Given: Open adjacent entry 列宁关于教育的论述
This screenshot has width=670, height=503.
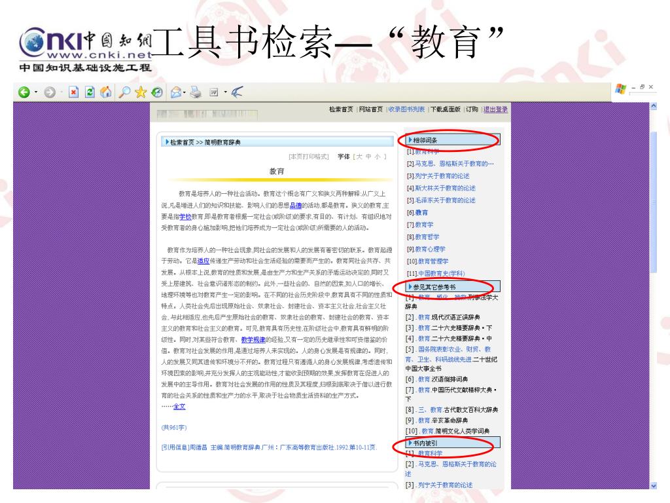Looking at the screenshot, I should 442,176.
